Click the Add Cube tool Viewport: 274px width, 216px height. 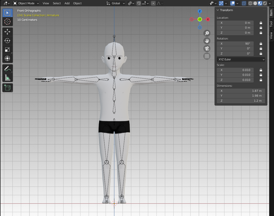click(7, 88)
